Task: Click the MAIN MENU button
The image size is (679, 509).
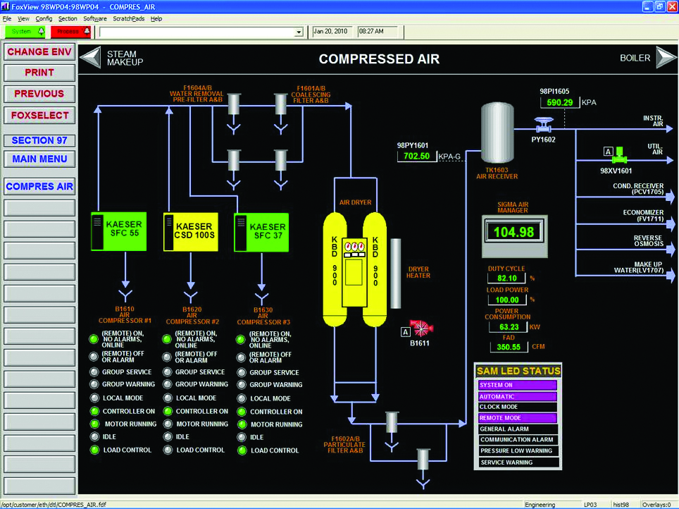Action: click(39, 159)
